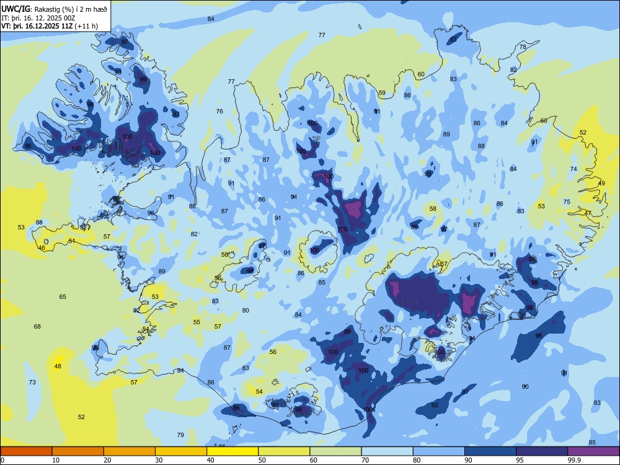Click the map value '80' in the southwest interior
Screen dimensions: 620x465
point(246,311)
